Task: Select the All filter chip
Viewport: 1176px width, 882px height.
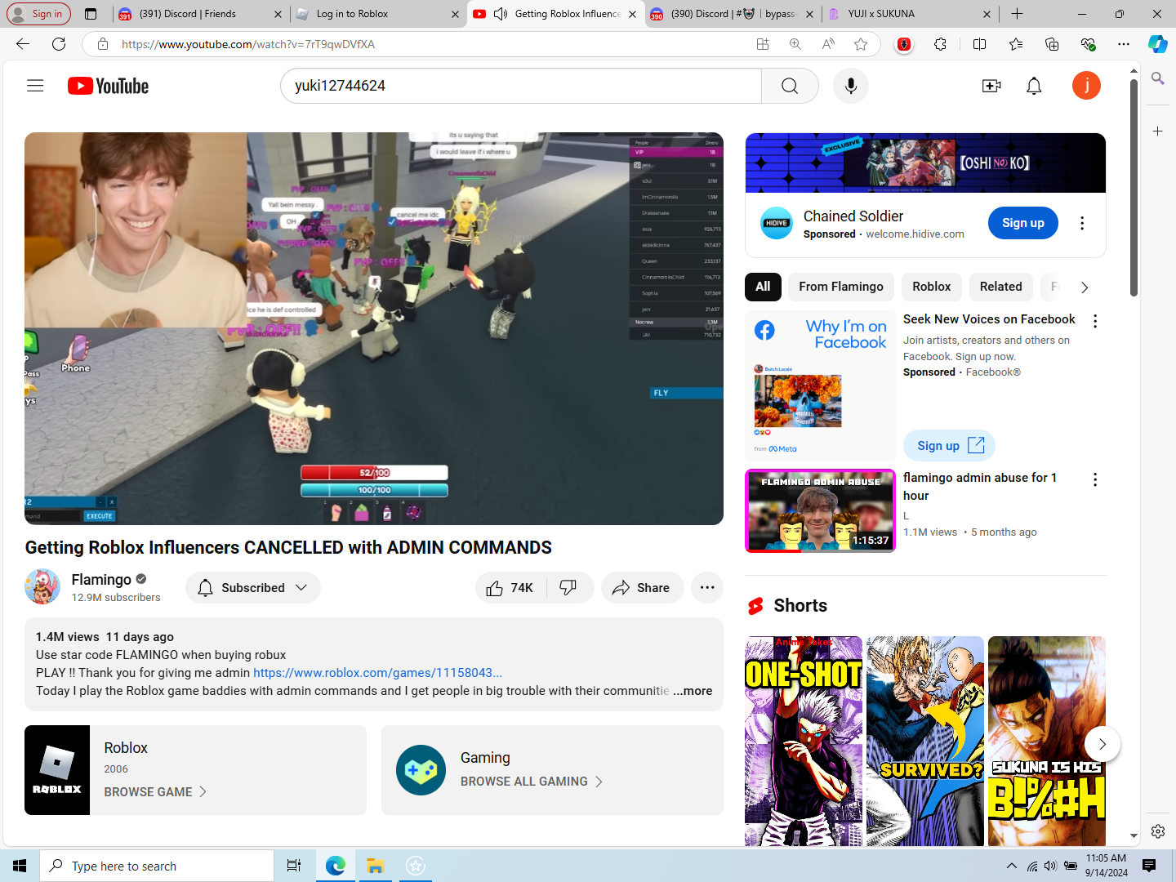Action: point(763,287)
